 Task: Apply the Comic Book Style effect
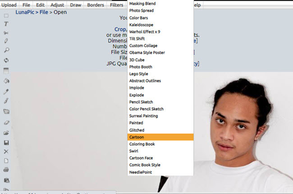point(145,165)
